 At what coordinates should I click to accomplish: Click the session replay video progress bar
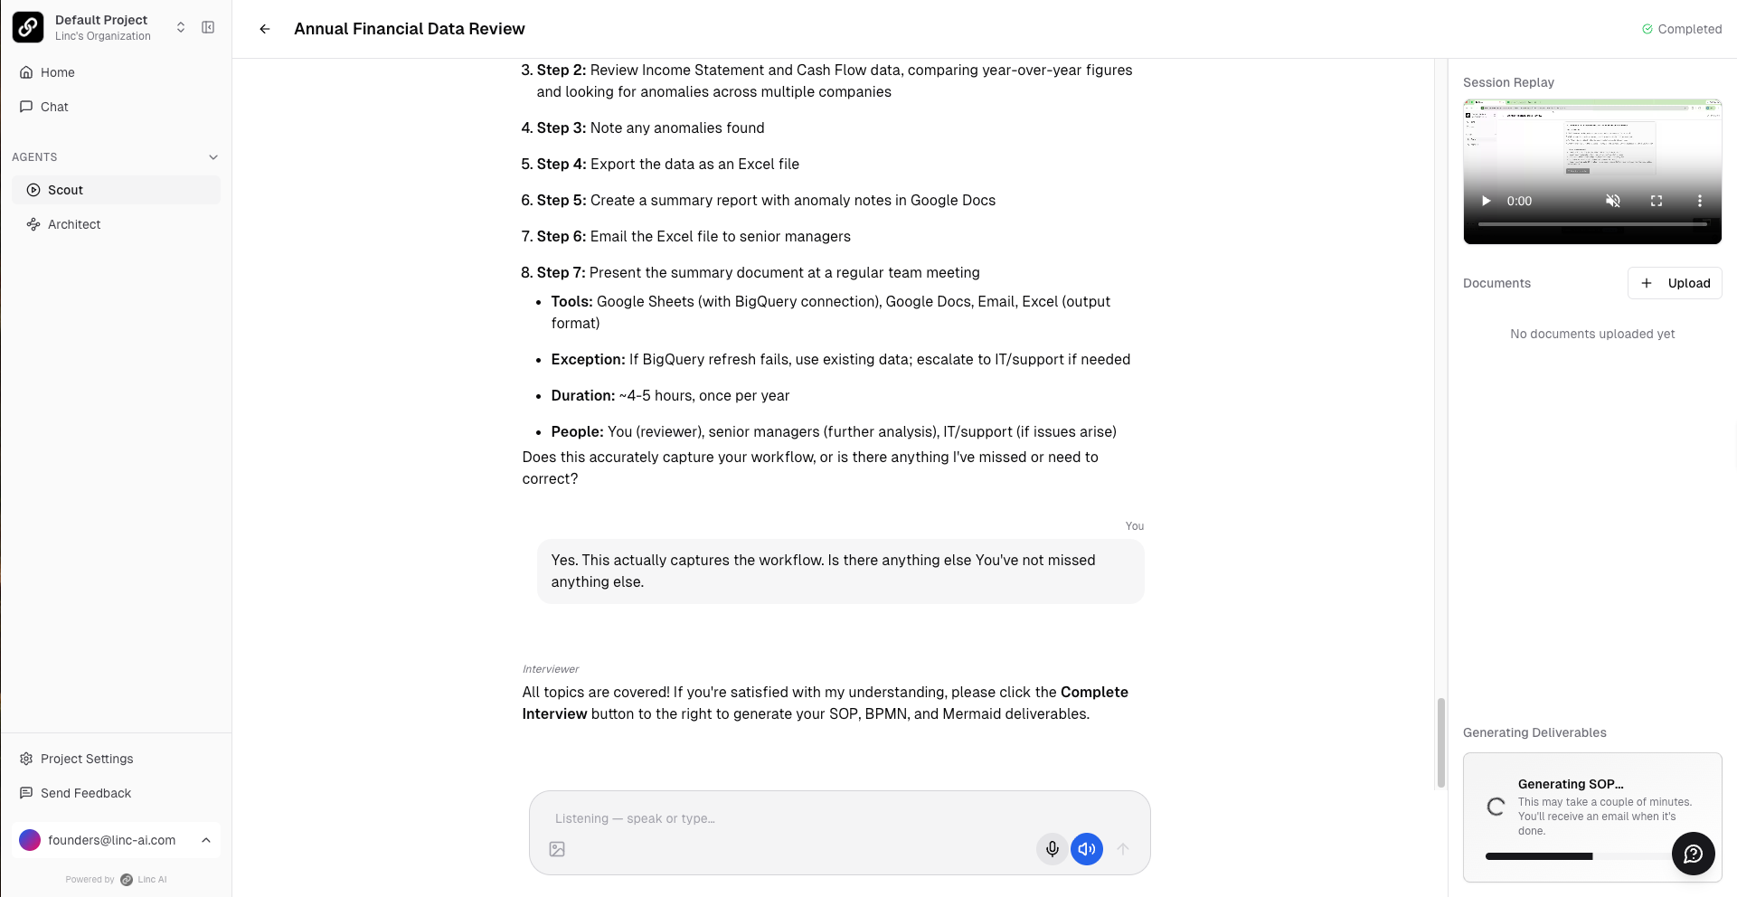tap(1591, 223)
